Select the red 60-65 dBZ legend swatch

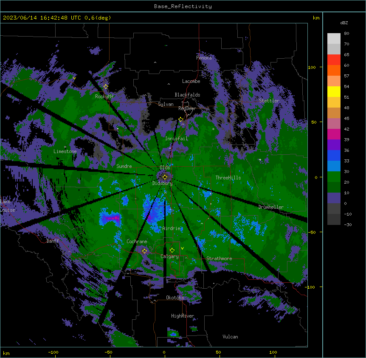334,60
